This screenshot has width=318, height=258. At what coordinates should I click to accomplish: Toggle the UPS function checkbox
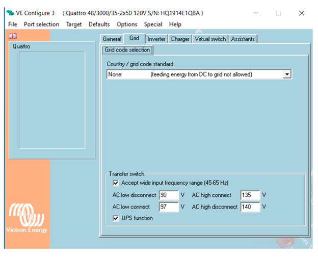[116, 218]
